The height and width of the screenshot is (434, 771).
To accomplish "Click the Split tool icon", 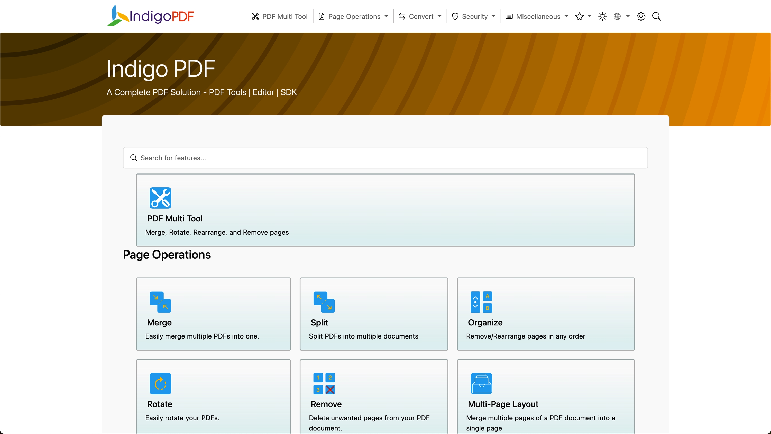I will pyautogui.click(x=324, y=302).
